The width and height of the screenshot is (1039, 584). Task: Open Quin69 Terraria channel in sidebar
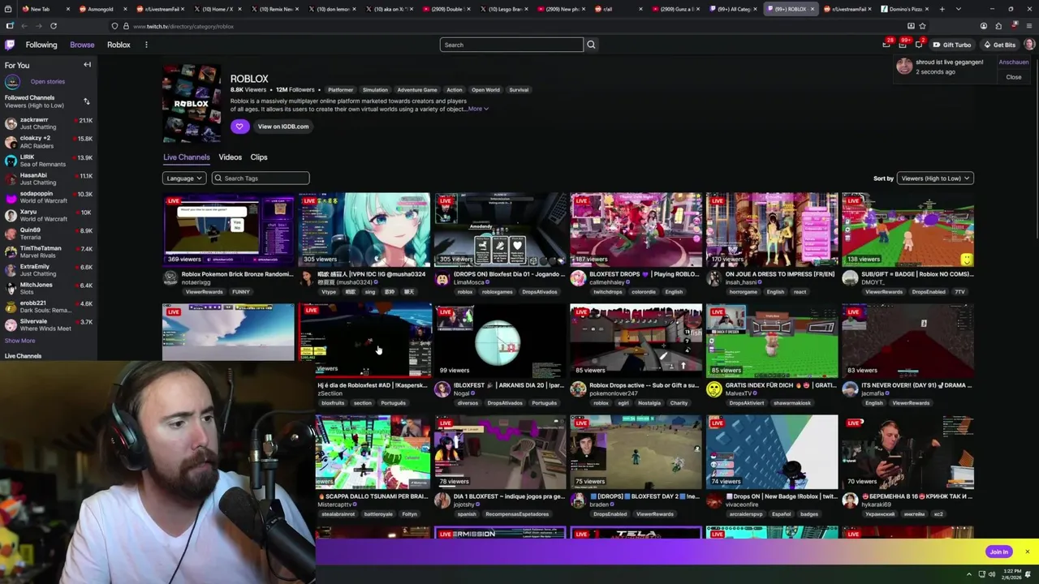49,234
